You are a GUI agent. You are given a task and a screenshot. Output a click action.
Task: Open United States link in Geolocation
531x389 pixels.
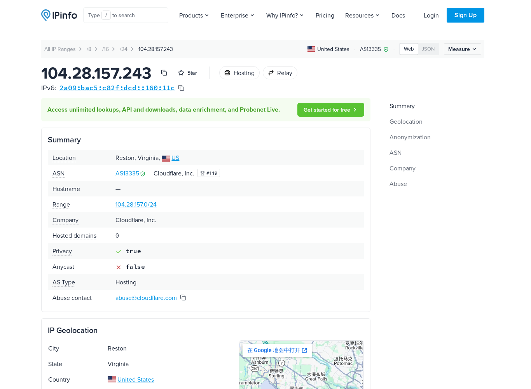point(136,380)
